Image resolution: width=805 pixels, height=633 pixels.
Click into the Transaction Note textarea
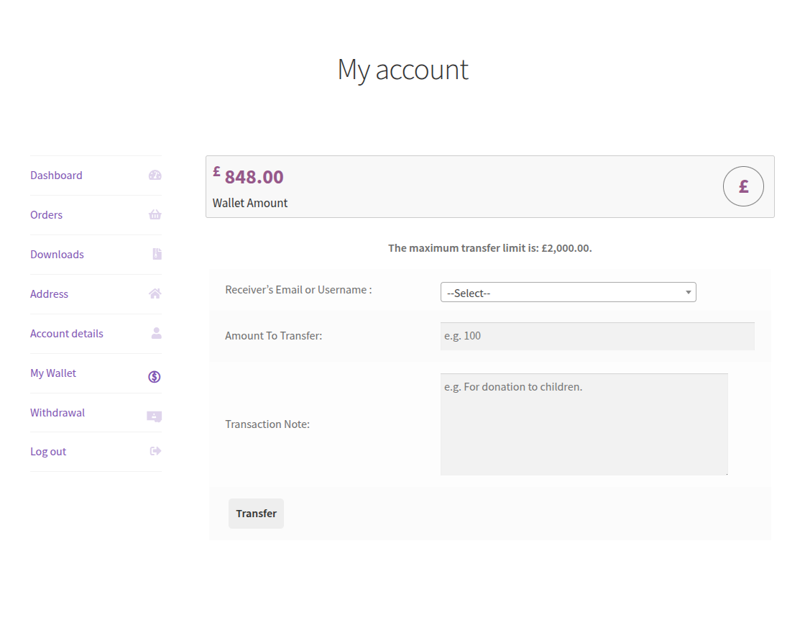584,424
